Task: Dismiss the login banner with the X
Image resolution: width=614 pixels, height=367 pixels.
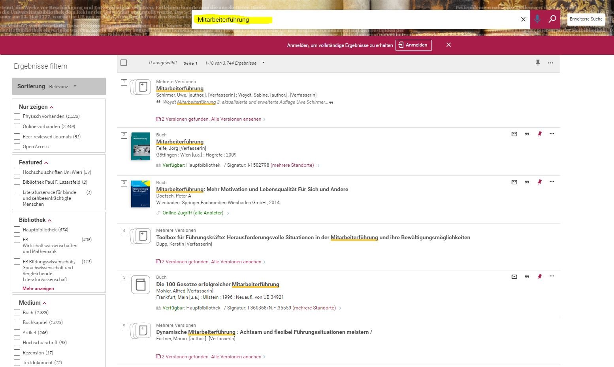Action: (x=448, y=45)
